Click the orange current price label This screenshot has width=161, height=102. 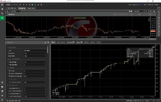click(x=153, y=31)
